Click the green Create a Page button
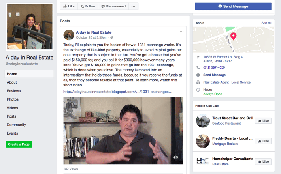This screenshot has height=174, width=281. point(19,144)
